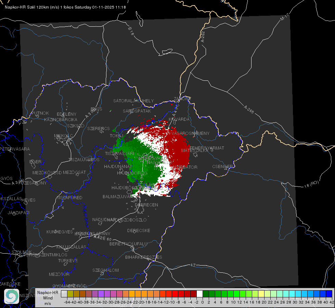Click the TOKAJ label
The width and height of the screenshot is (335, 308).
(x=116, y=136)
